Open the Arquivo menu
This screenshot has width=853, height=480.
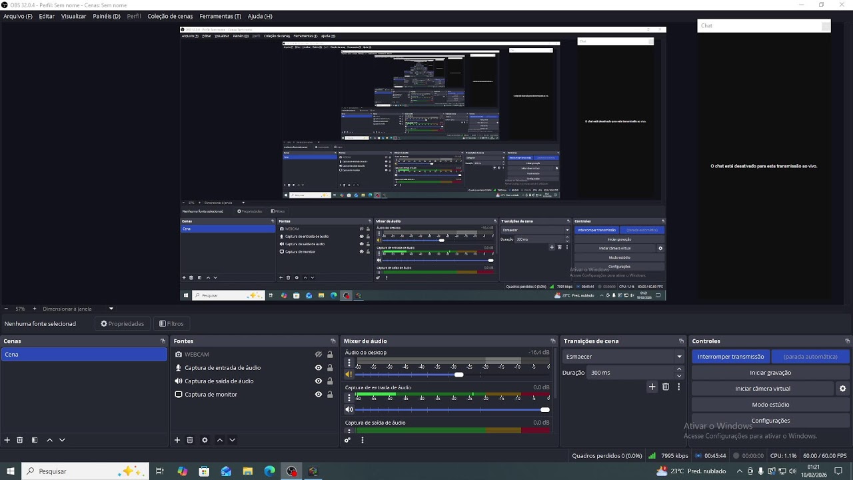[18, 16]
